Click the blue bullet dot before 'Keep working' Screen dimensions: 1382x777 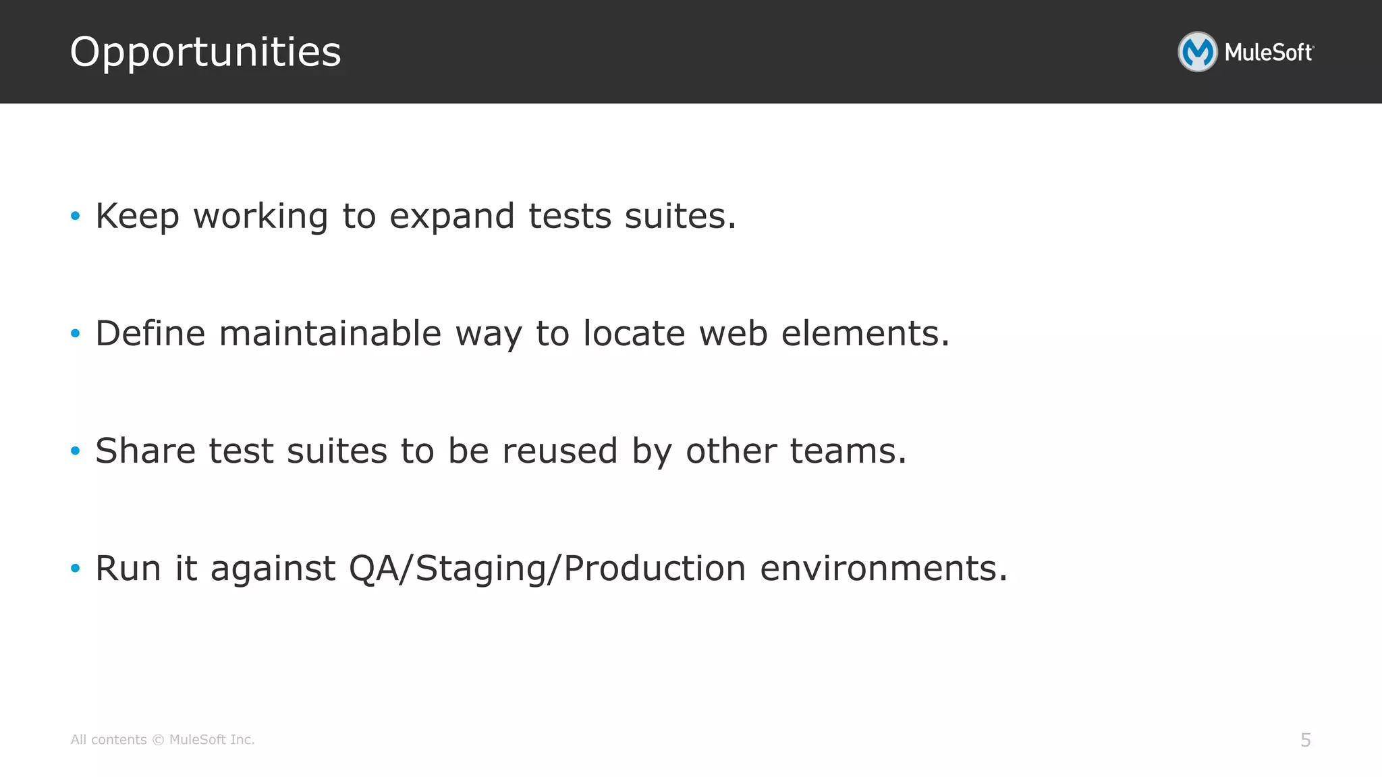[x=76, y=217]
